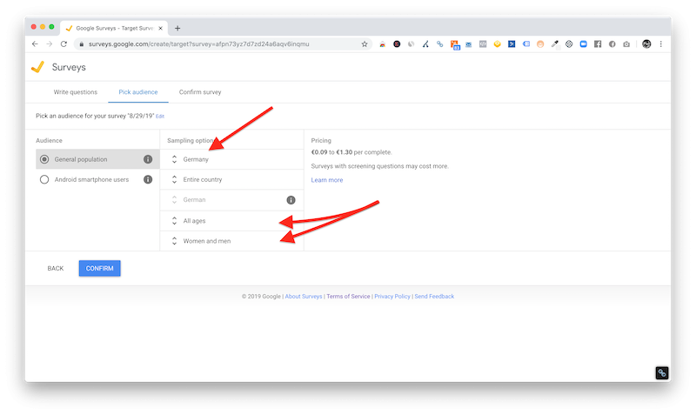696x415 pixels.
Task: Click the blue envelope mail extension icon
Action: click(x=468, y=44)
